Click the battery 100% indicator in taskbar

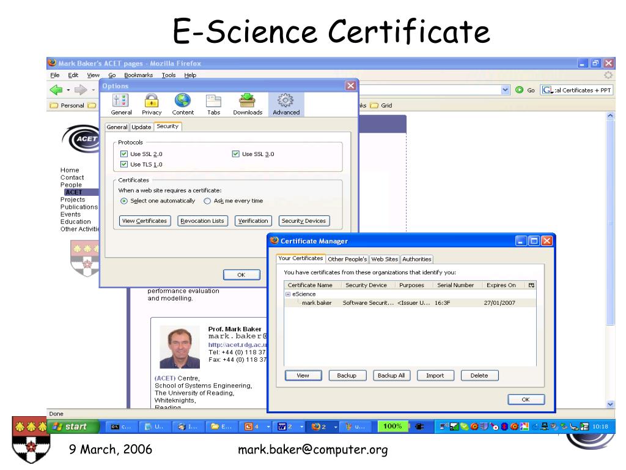coord(393,427)
